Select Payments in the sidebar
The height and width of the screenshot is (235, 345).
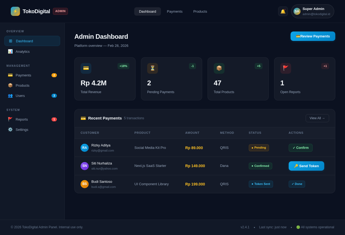23,75
